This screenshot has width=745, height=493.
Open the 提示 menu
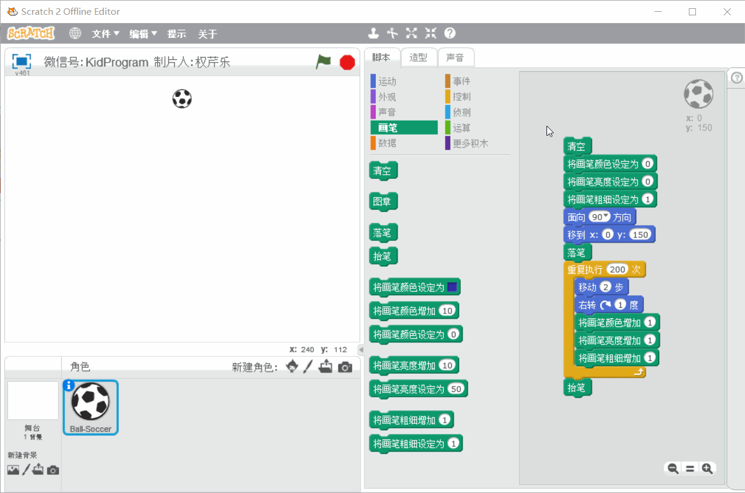click(177, 34)
